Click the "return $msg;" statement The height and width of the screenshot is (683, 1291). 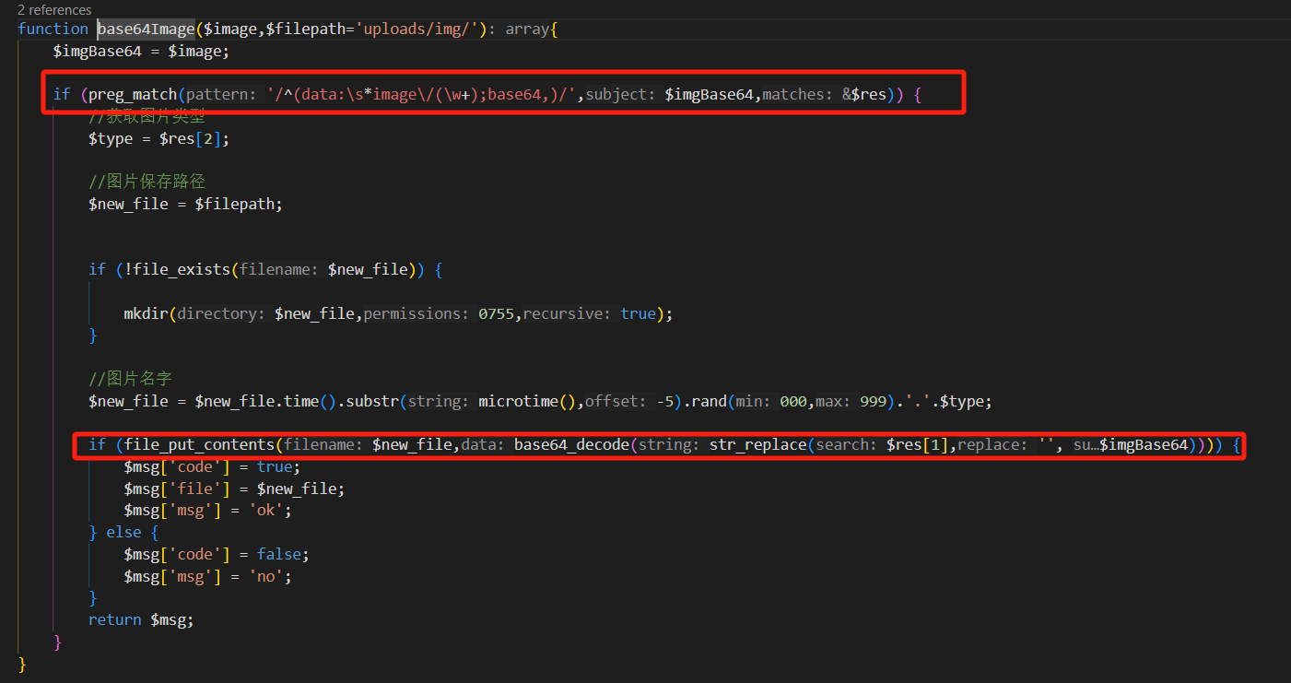[x=141, y=619]
